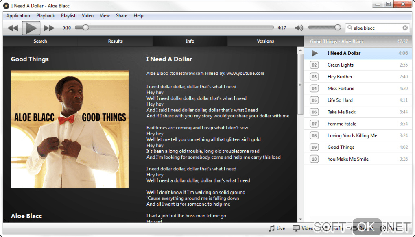Screen dimensions: 415x237
Task: Play the track 'Life So Hard'
Action: coord(358,100)
